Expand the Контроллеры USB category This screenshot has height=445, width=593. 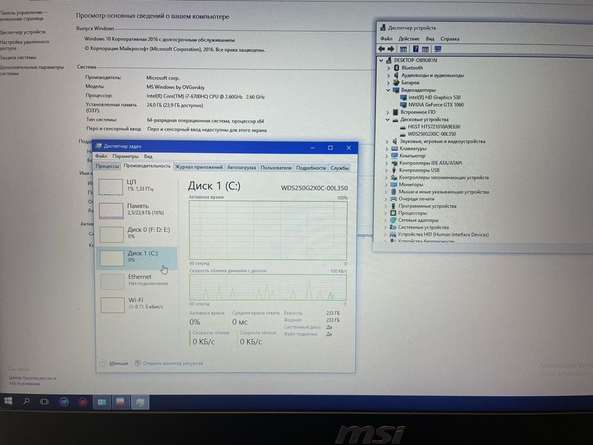[386, 170]
